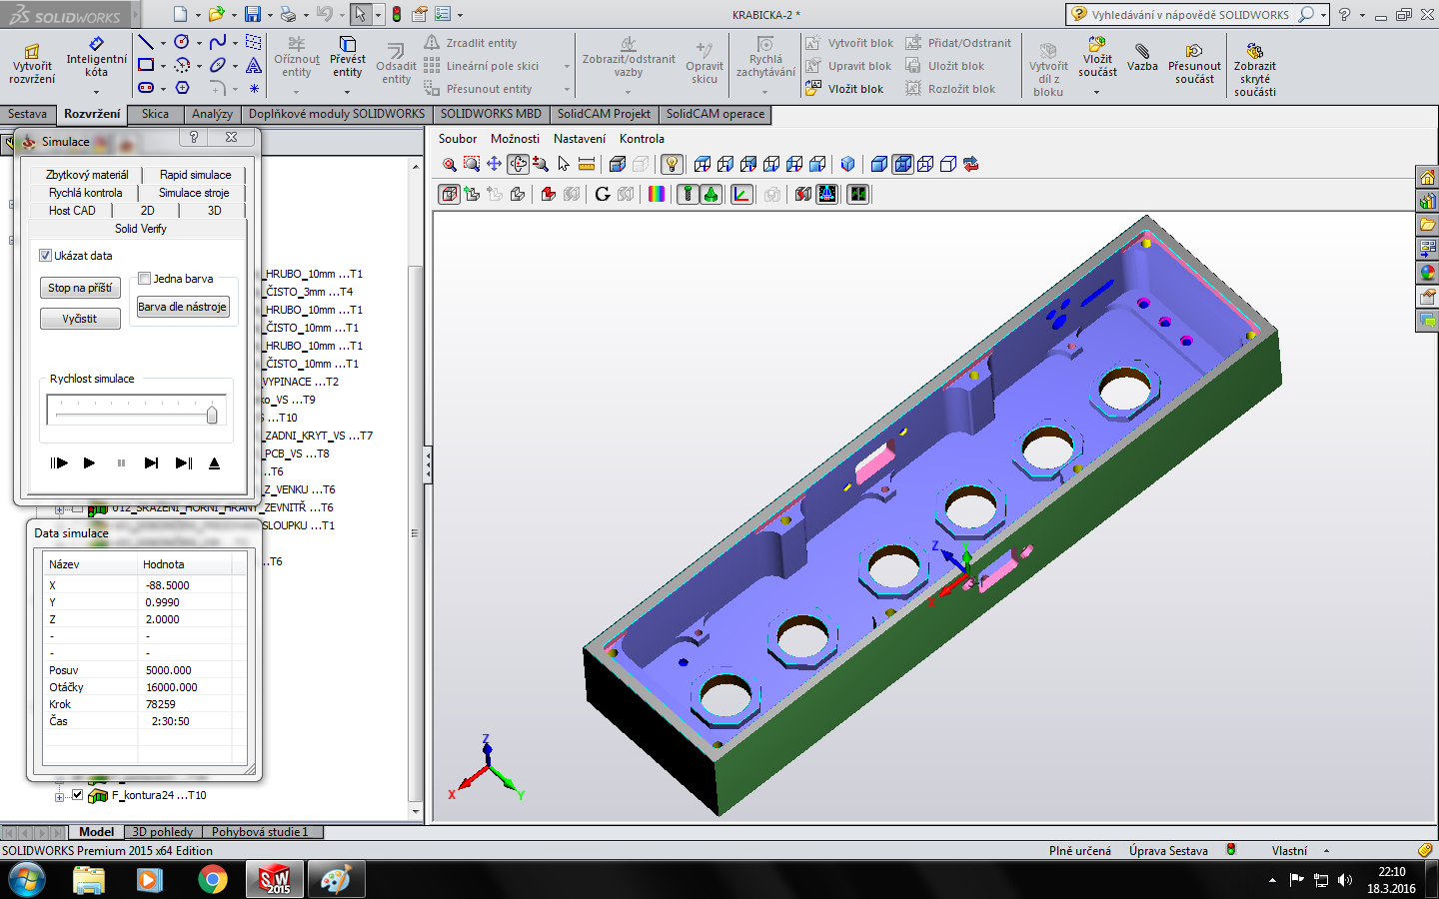
Task: Click the zoom to area magnifier icon
Action: [x=472, y=165]
